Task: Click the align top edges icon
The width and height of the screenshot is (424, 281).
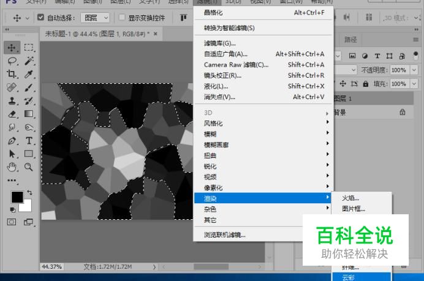Action: [184, 18]
